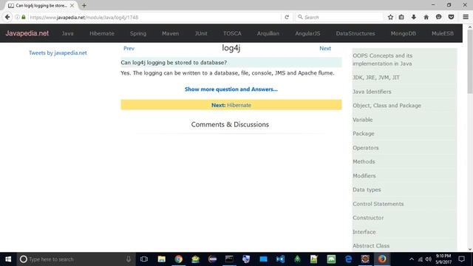
Task: Open the command prompt taskbar icon
Action: tap(229, 259)
